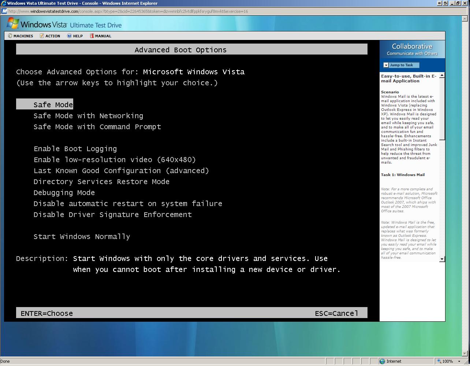
Task: Click the Jump to Task label
Action: click(401, 65)
